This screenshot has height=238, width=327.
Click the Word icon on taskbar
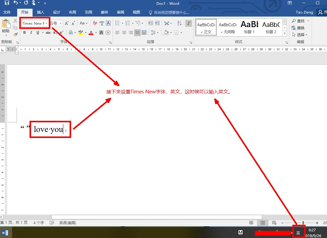[5, 232]
